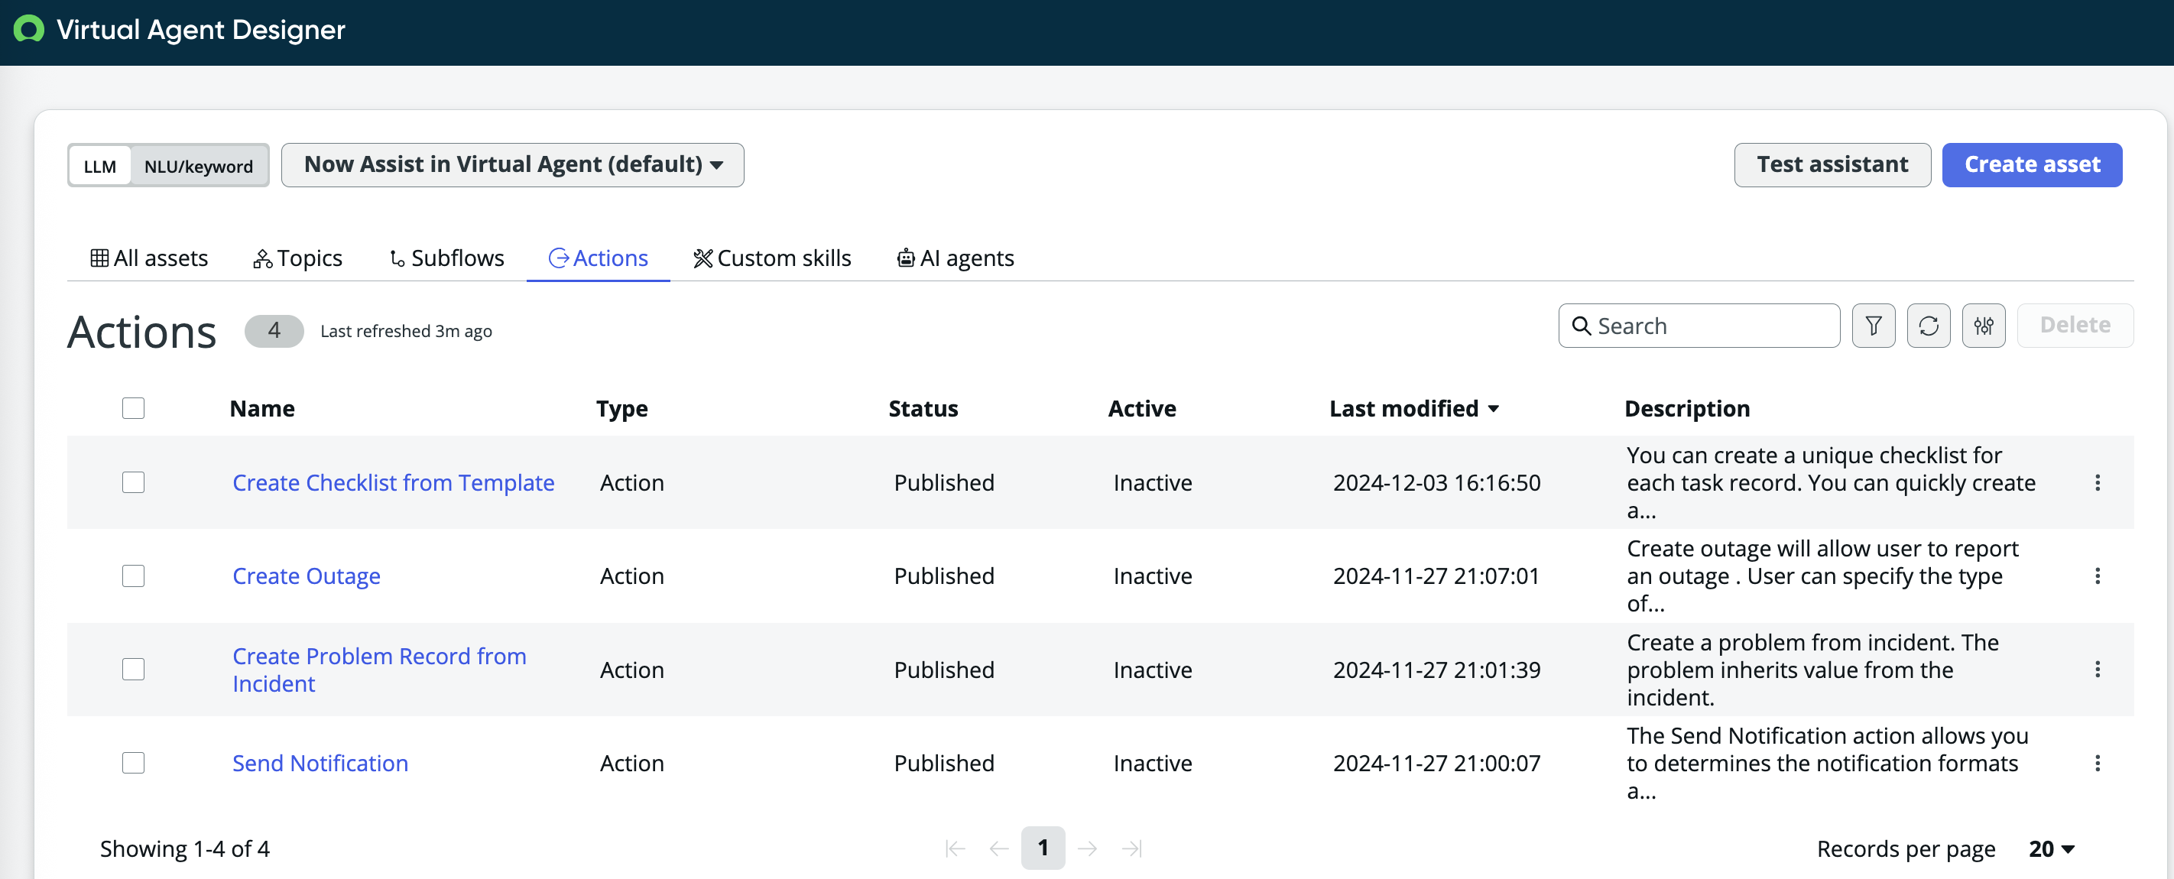Click timestamp 2024-12-03 16:16:50
2174x879 pixels.
pos(1436,482)
